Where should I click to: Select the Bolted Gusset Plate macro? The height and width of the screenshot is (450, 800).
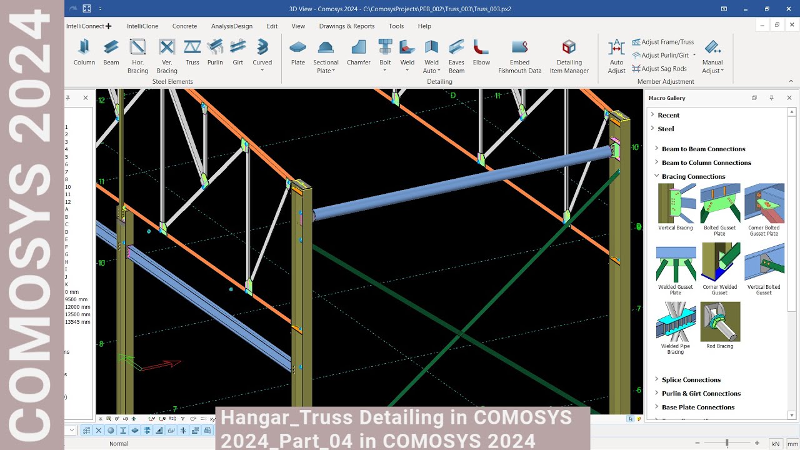pos(720,210)
